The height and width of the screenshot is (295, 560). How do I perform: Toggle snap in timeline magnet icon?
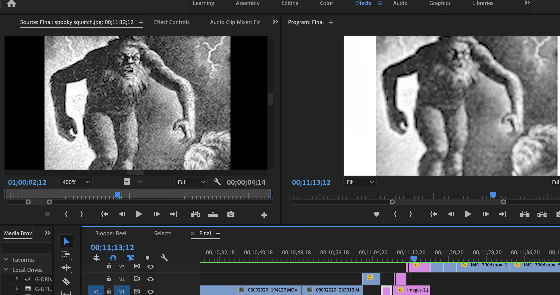pyautogui.click(x=113, y=258)
